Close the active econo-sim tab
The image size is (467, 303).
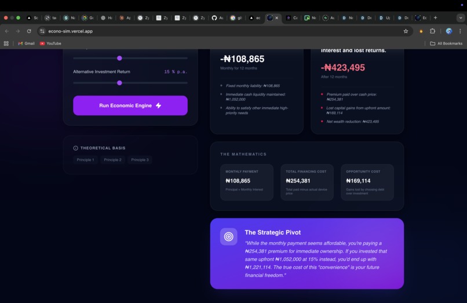tap(277, 18)
